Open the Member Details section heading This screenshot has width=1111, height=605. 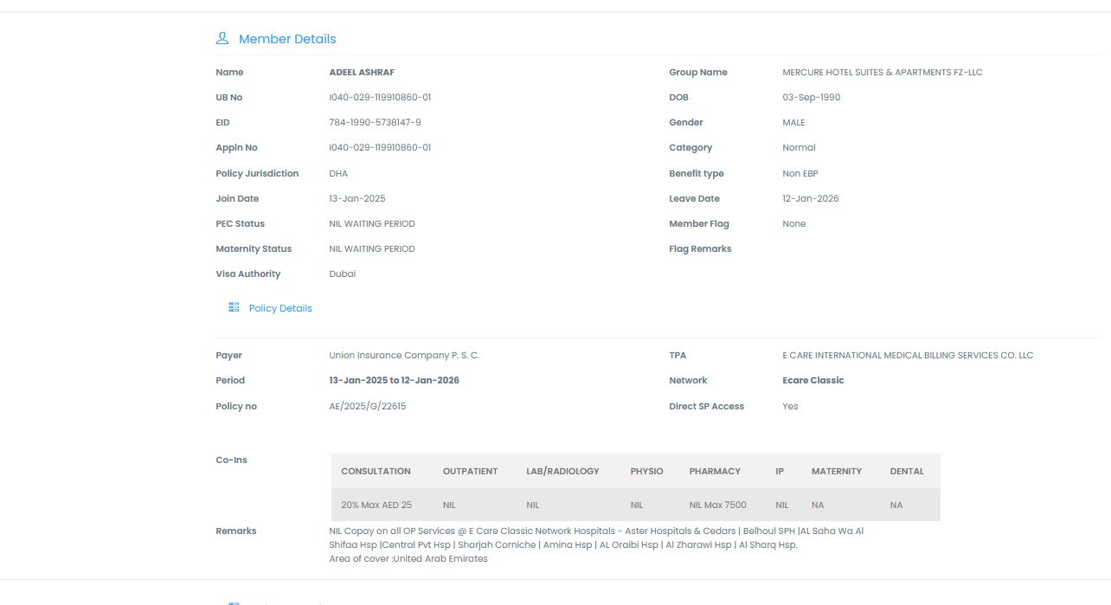(287, 39)
